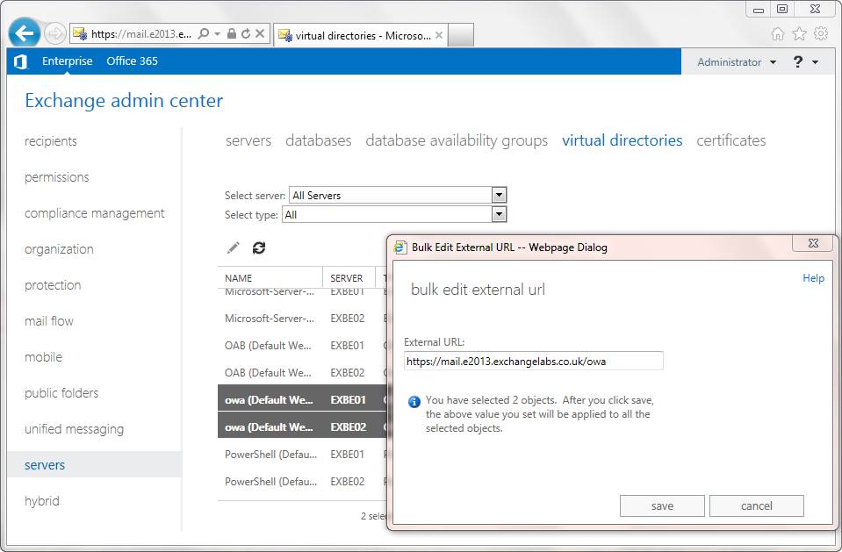Open the Select server dropdown
This screenshot has height=552, width=842.
(x=499, y=195)
